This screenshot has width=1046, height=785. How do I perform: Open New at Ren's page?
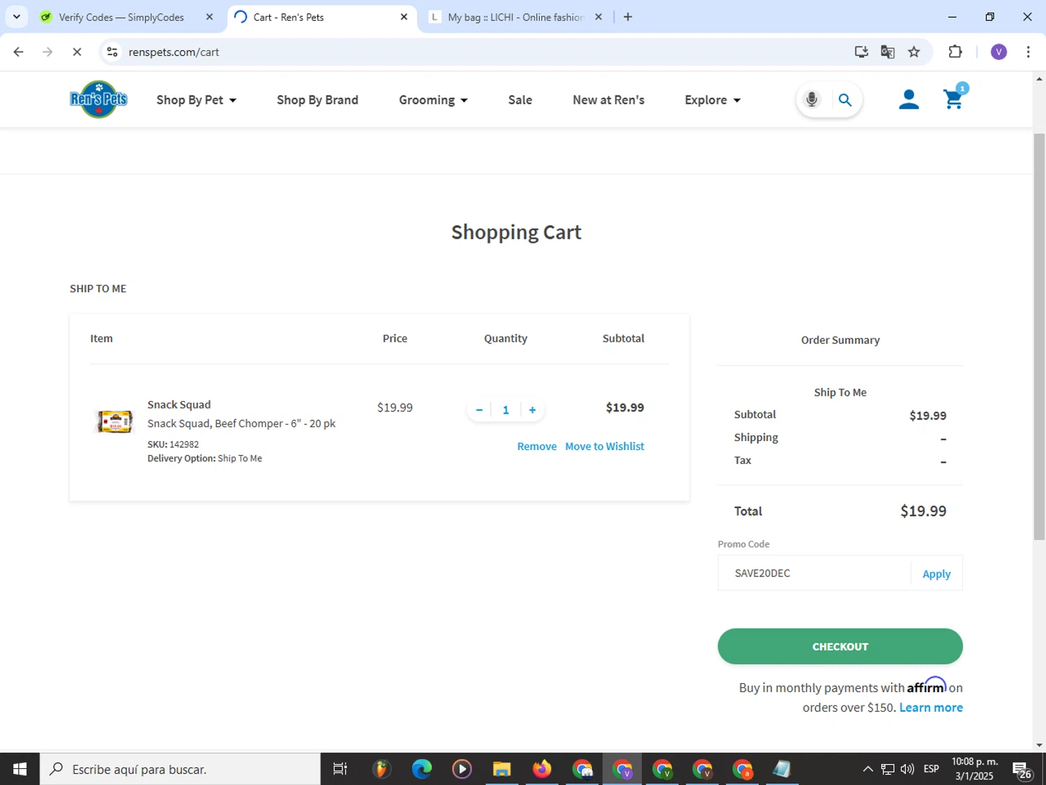608,100
